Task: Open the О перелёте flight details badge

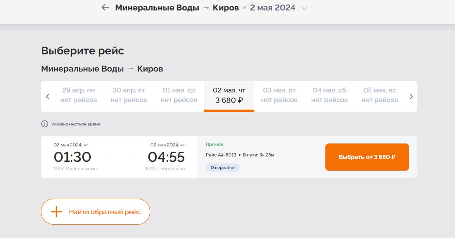Action: click(x=222, y=168)
